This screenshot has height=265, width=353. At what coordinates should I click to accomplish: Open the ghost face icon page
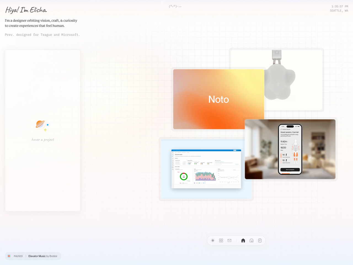click(x=252, y=240)
